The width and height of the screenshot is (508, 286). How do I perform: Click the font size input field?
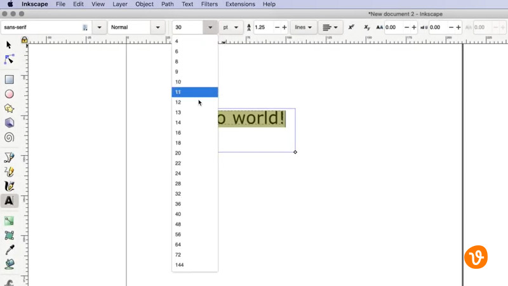(188, 27)
